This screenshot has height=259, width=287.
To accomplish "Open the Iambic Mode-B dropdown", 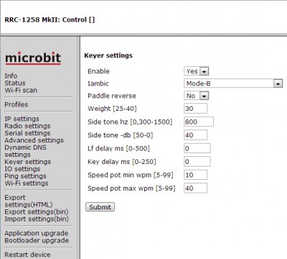I will (233, 83).
